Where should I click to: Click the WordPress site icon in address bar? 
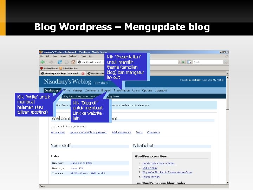click(79, 62)
